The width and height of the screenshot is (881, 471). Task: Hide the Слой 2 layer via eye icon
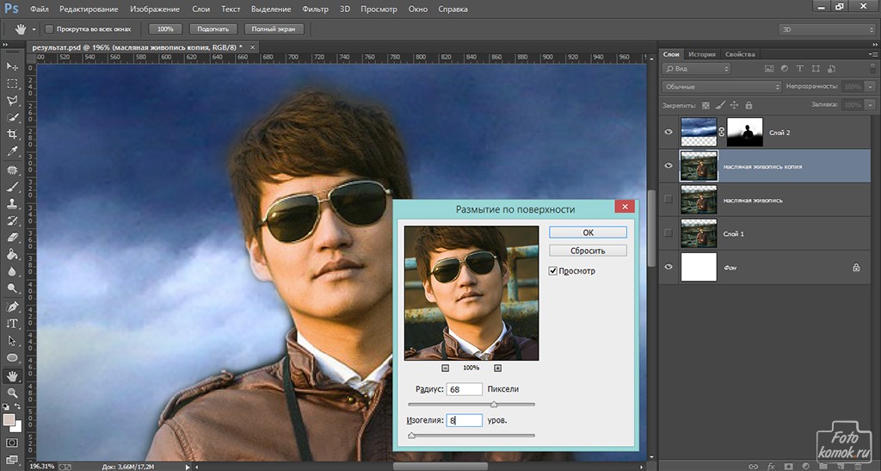(669, 133)
